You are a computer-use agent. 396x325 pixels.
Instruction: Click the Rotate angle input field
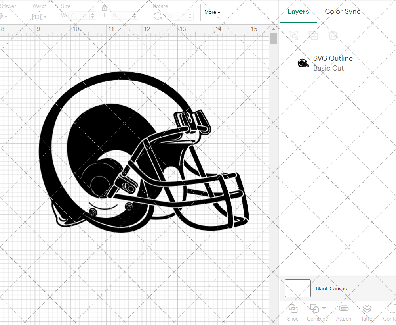click(177, 16)
